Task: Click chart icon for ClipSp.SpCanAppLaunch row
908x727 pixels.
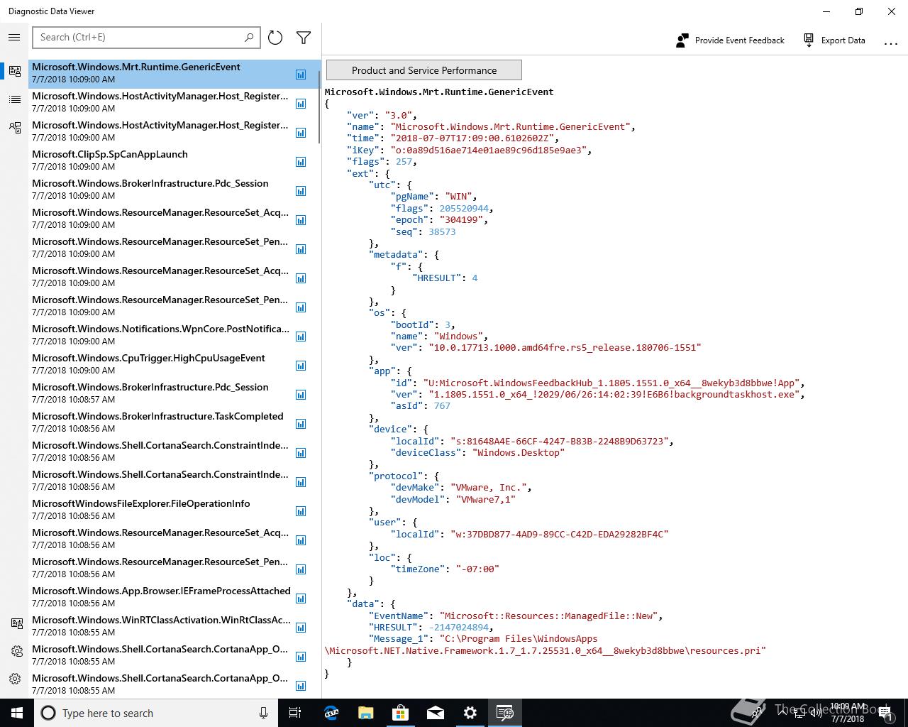Action: [x=301, y=162]
